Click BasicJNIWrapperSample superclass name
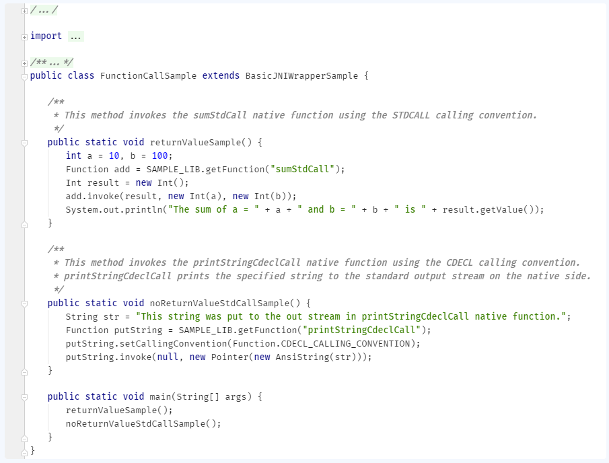 [301, 76]
